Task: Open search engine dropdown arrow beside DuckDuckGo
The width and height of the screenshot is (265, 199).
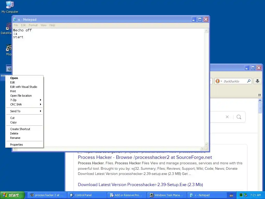Action: click(x=221, y=81)
